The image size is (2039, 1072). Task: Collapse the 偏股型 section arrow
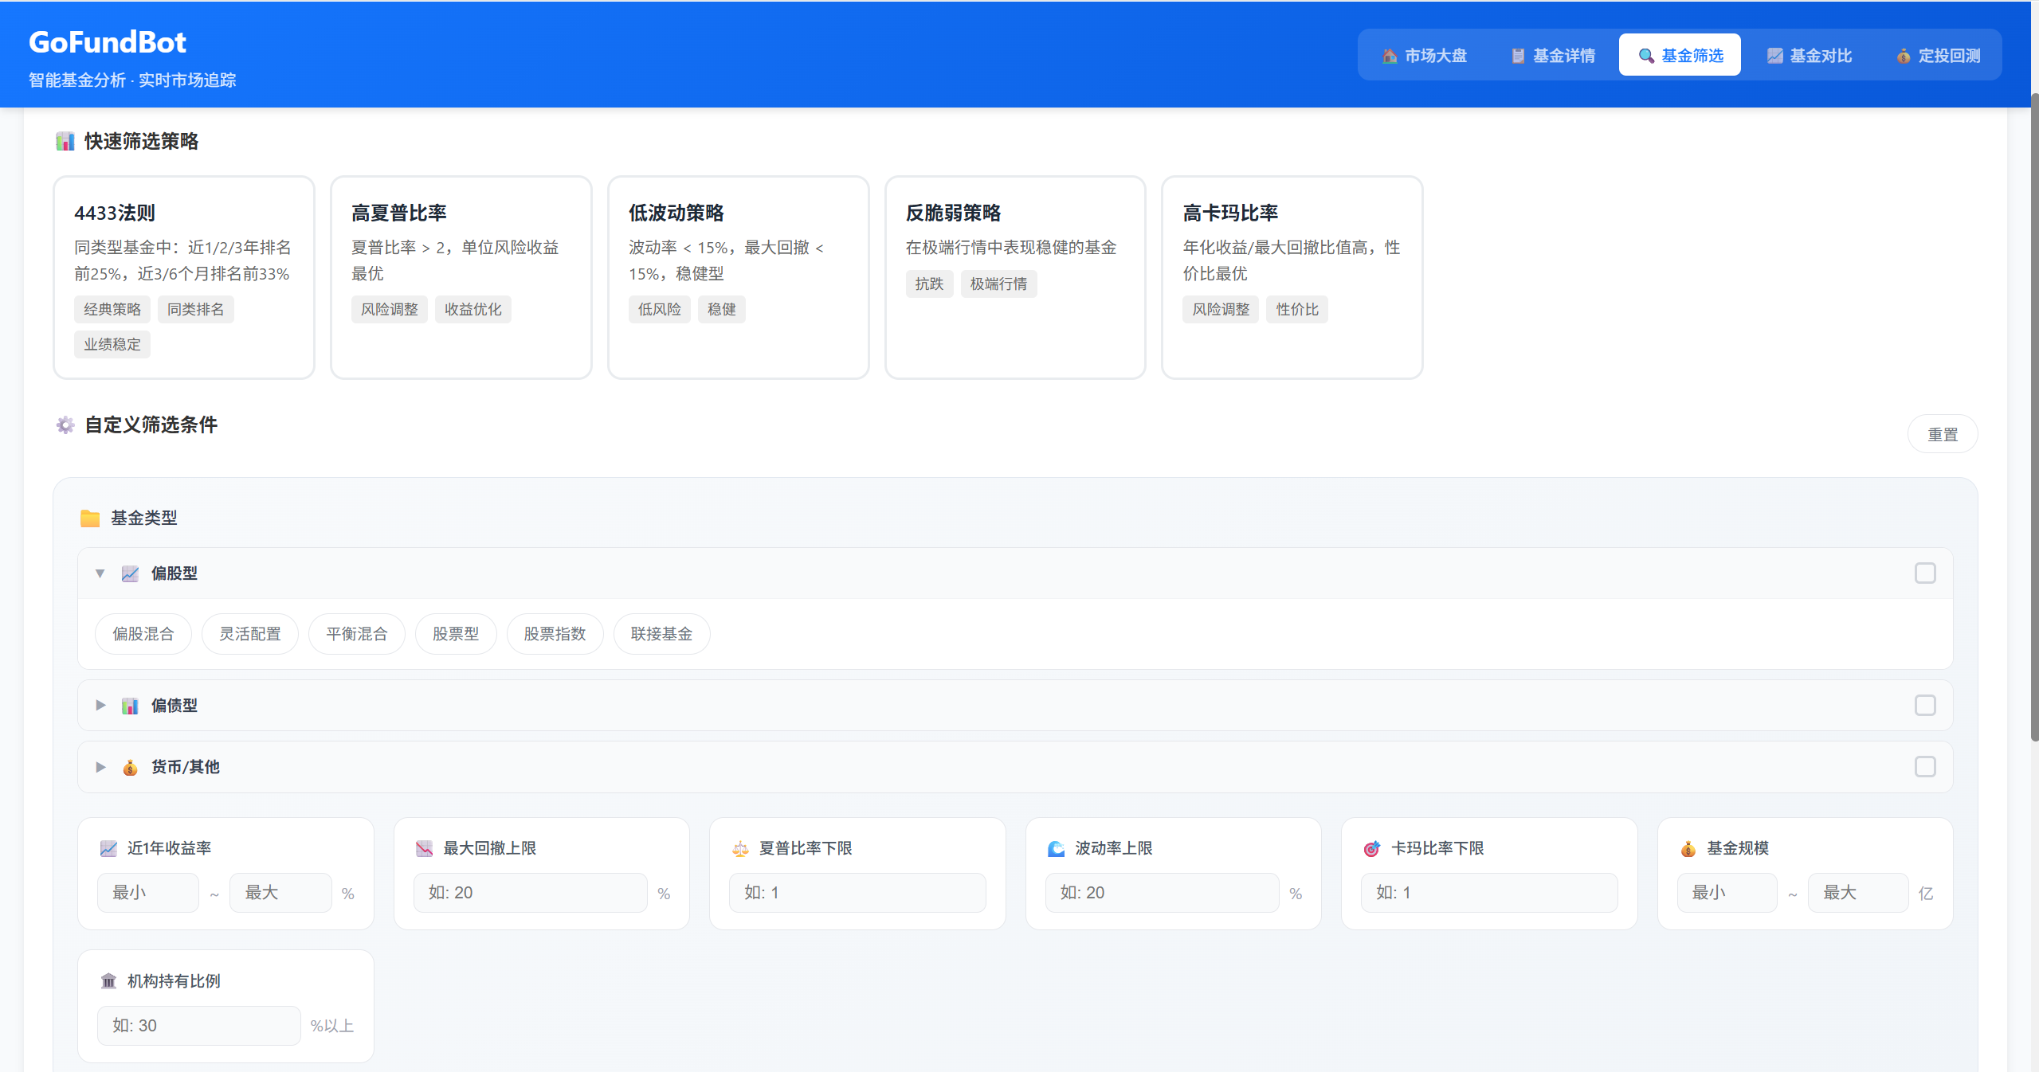pyautogui.click(x=100, y=573)
